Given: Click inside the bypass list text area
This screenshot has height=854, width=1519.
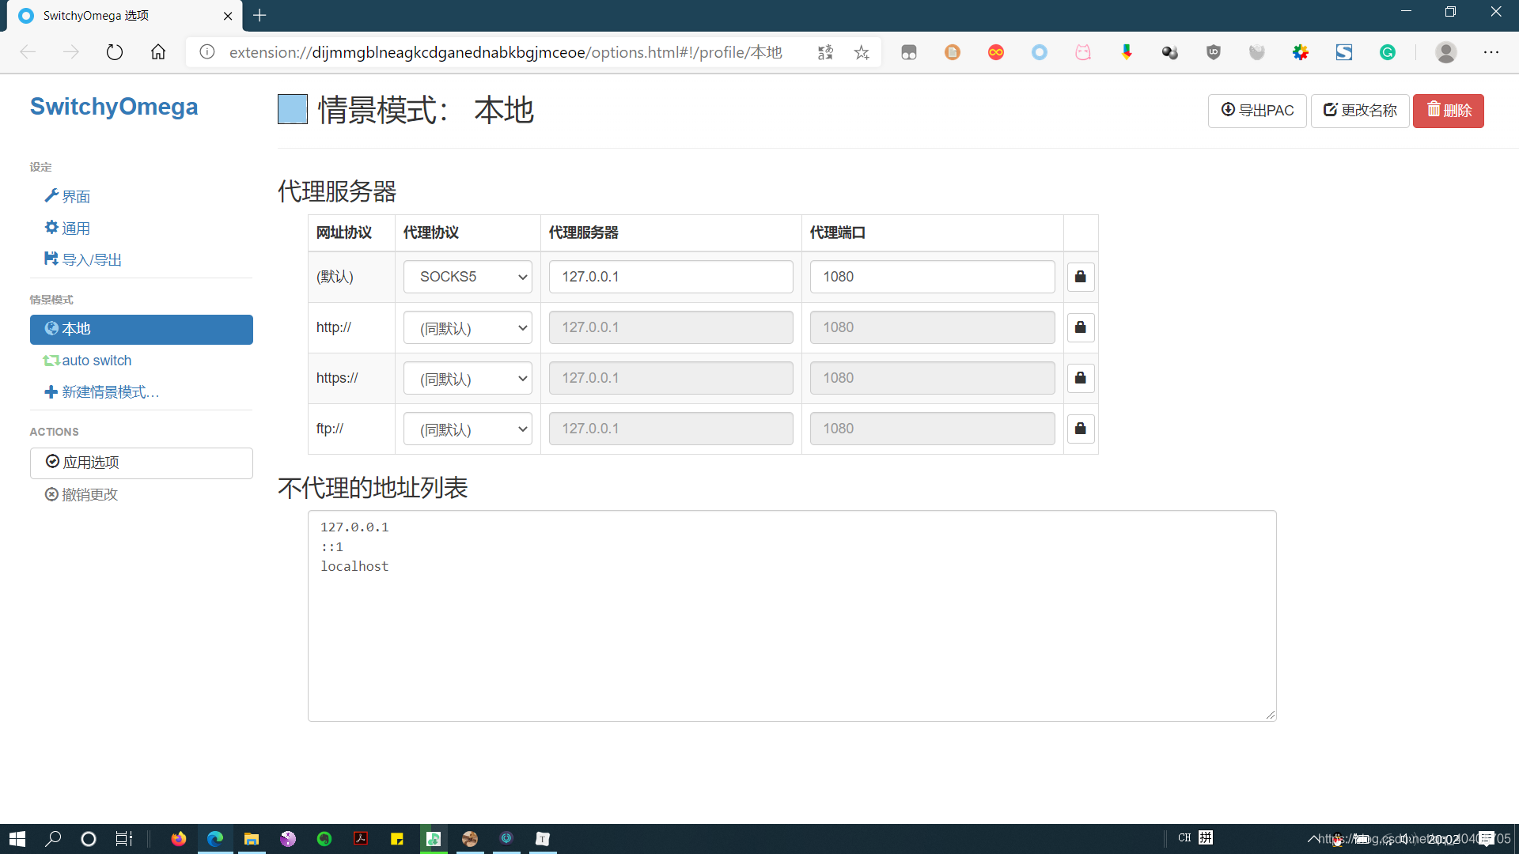Looking at the screenshot, I should tap(792, 616).
